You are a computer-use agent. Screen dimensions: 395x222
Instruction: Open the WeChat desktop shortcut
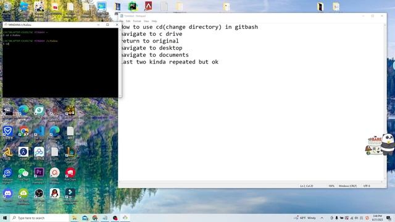(23, 173)
